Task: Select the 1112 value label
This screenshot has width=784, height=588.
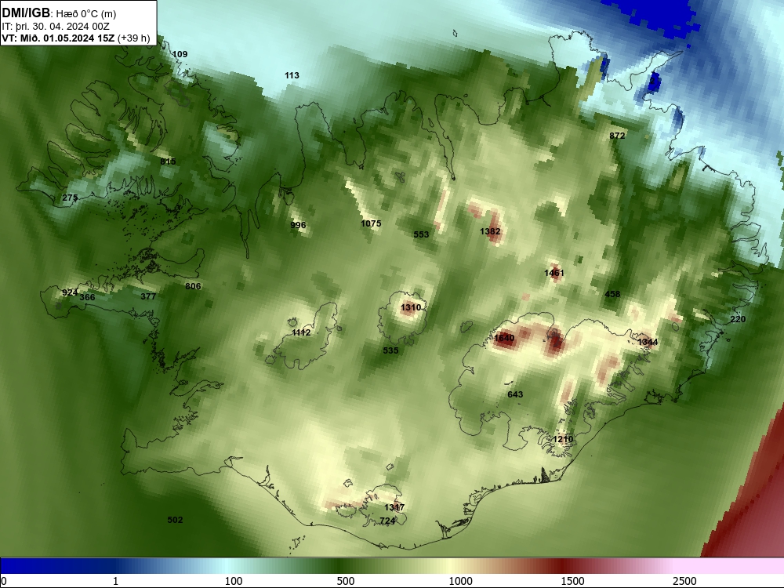Action: pos(301,332)
